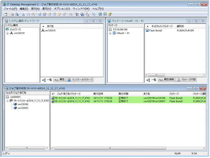This screenshot has width=210, height=158.
Task: Collapse the リモートインストール job tree node
Action: pos(7,100)
